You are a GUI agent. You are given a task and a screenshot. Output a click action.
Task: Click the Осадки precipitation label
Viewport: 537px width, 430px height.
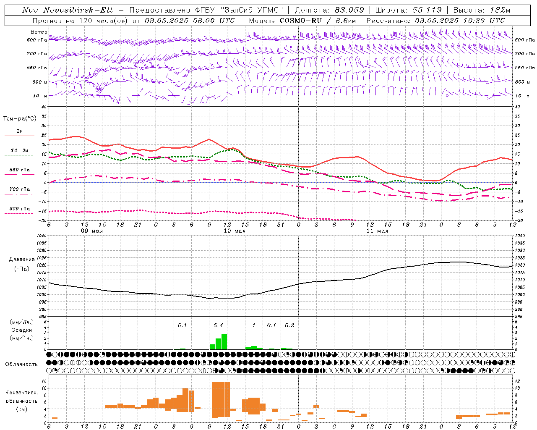point(21,330)
